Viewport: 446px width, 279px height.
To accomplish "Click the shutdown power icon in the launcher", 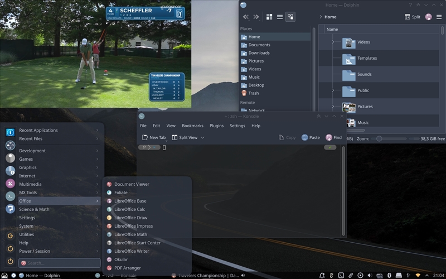I will [10, 261].
